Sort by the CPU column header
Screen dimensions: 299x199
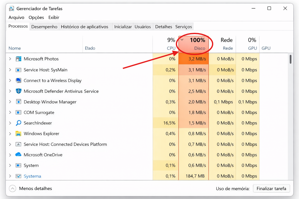(166, 44)
